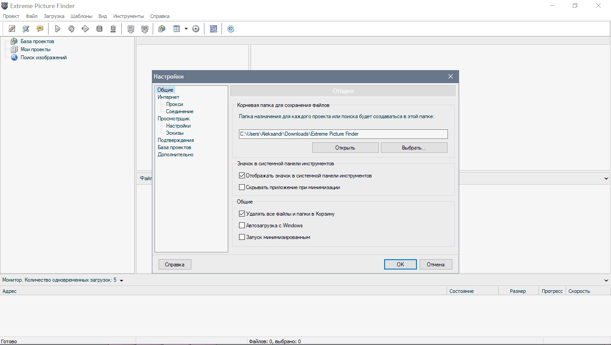The image size is (611, 345).
Task: Click the yellow comment bubble toolbar icon
Action: [40, 29]
